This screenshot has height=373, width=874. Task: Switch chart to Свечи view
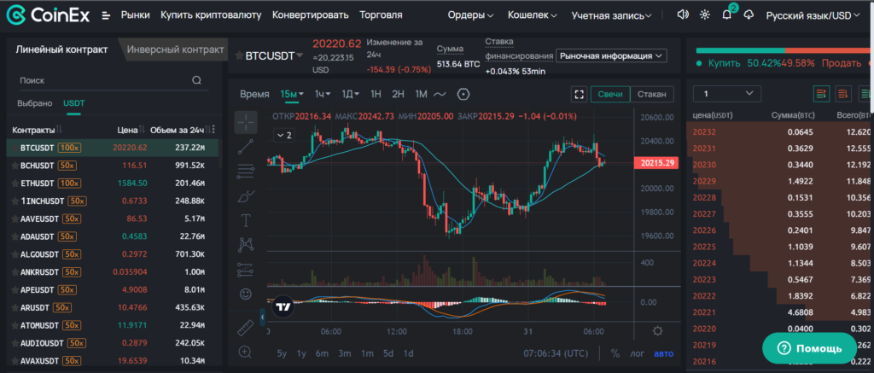(x=610, y=94)
